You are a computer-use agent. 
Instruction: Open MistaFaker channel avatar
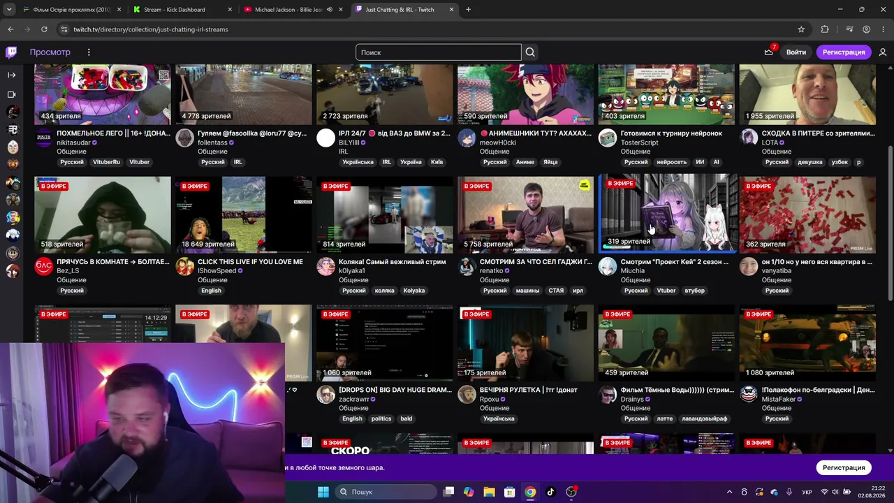[749, 395]
